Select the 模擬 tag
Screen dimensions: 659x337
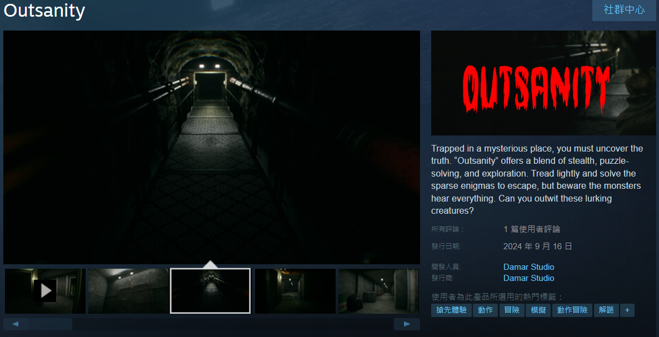point(537,310)
